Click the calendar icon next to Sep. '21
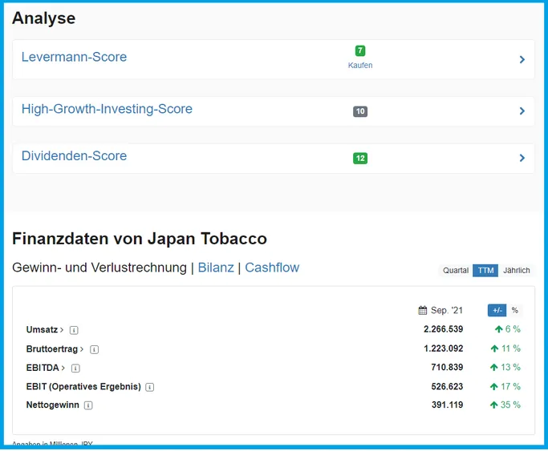The width and height of the screenshot is (548, 451). [x=423, y=310]
